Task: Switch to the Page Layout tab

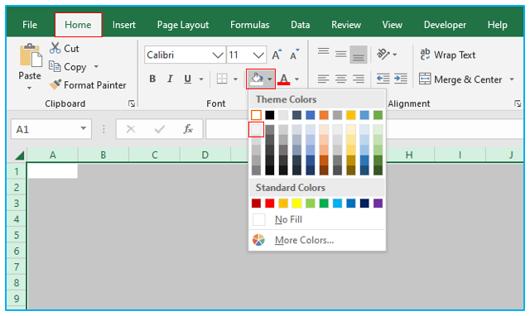Action: tap(183, 25)
